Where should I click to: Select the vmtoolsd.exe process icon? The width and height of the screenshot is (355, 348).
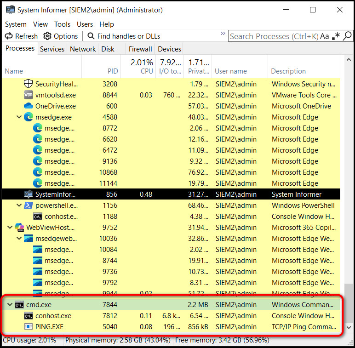(29, 95)
